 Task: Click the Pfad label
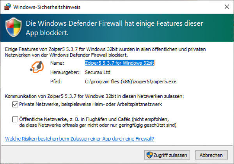click(56, 82)
